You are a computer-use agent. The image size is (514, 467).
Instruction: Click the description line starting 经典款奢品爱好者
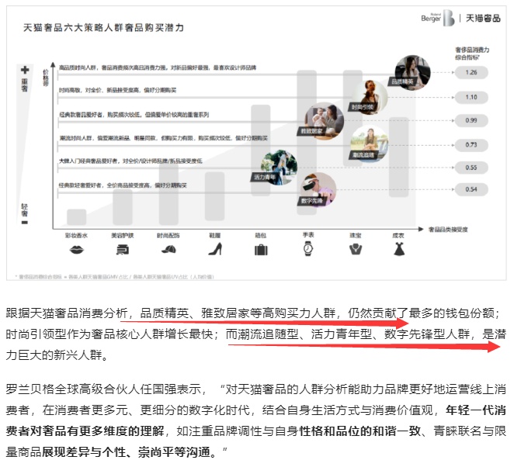click(x=134, y=115)
